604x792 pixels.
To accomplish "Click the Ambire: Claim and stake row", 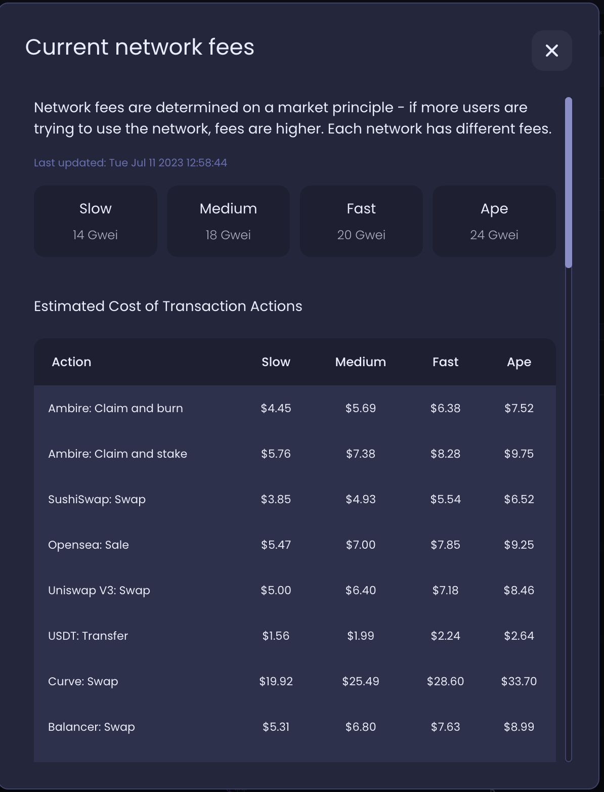I will point(117,454).
